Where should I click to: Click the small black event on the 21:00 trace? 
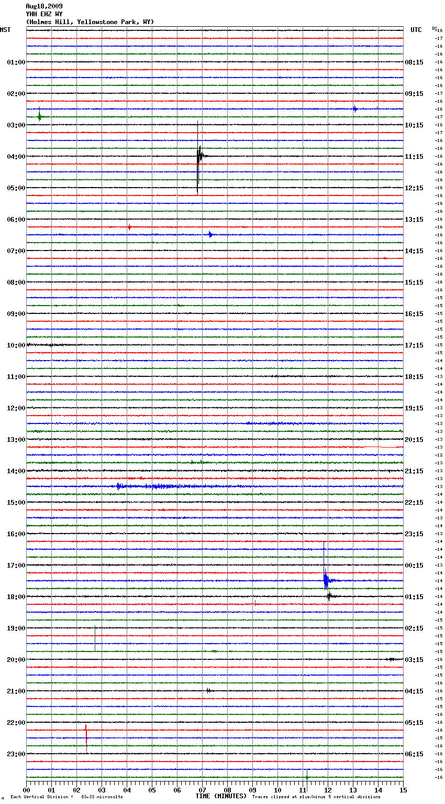(208, 691)
